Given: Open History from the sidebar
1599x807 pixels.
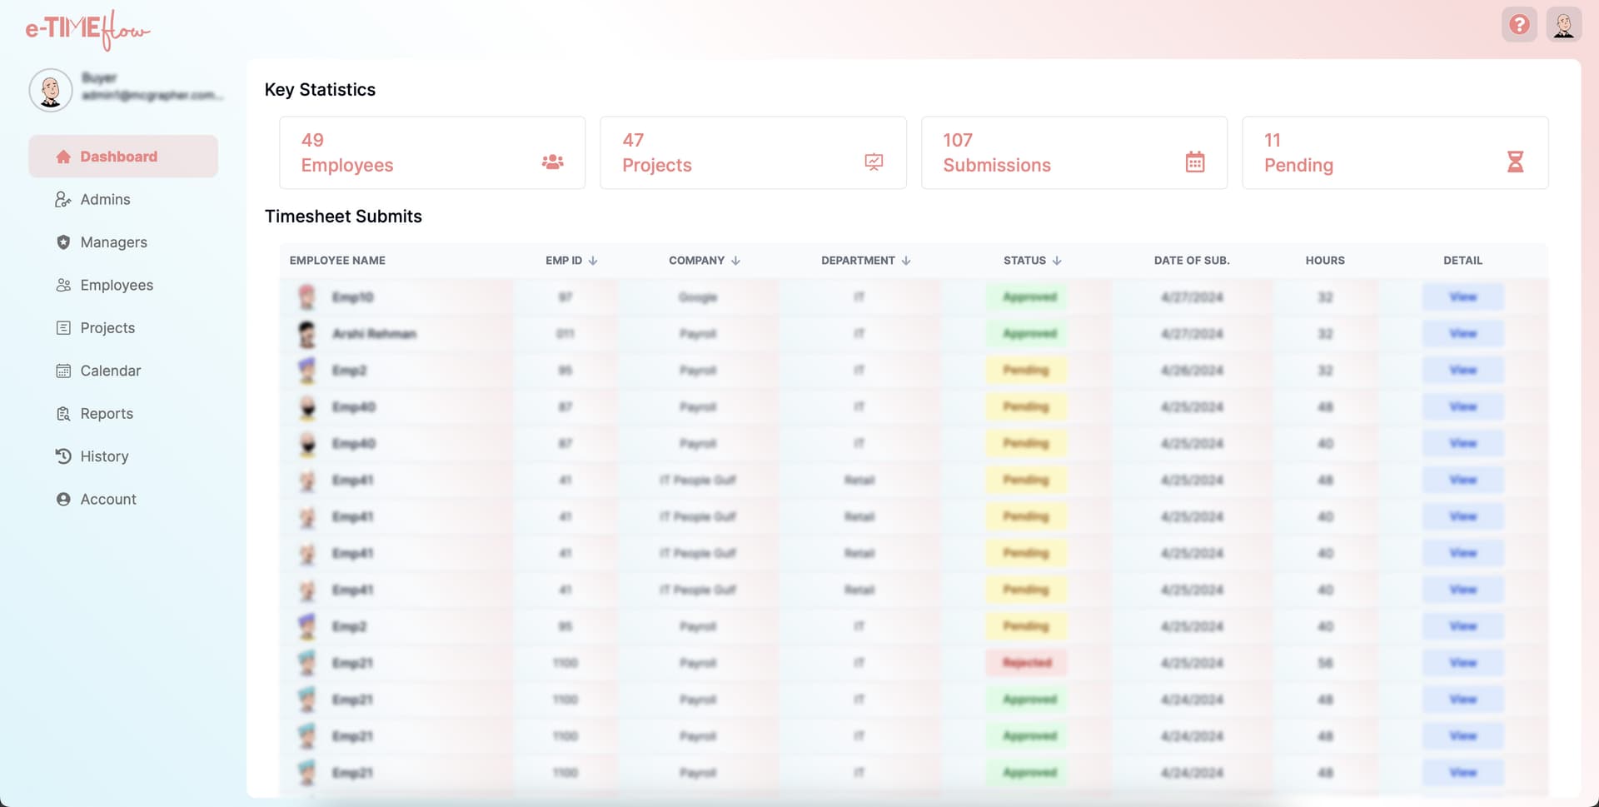Looking at the screenshot, I should tap(104, 456).
